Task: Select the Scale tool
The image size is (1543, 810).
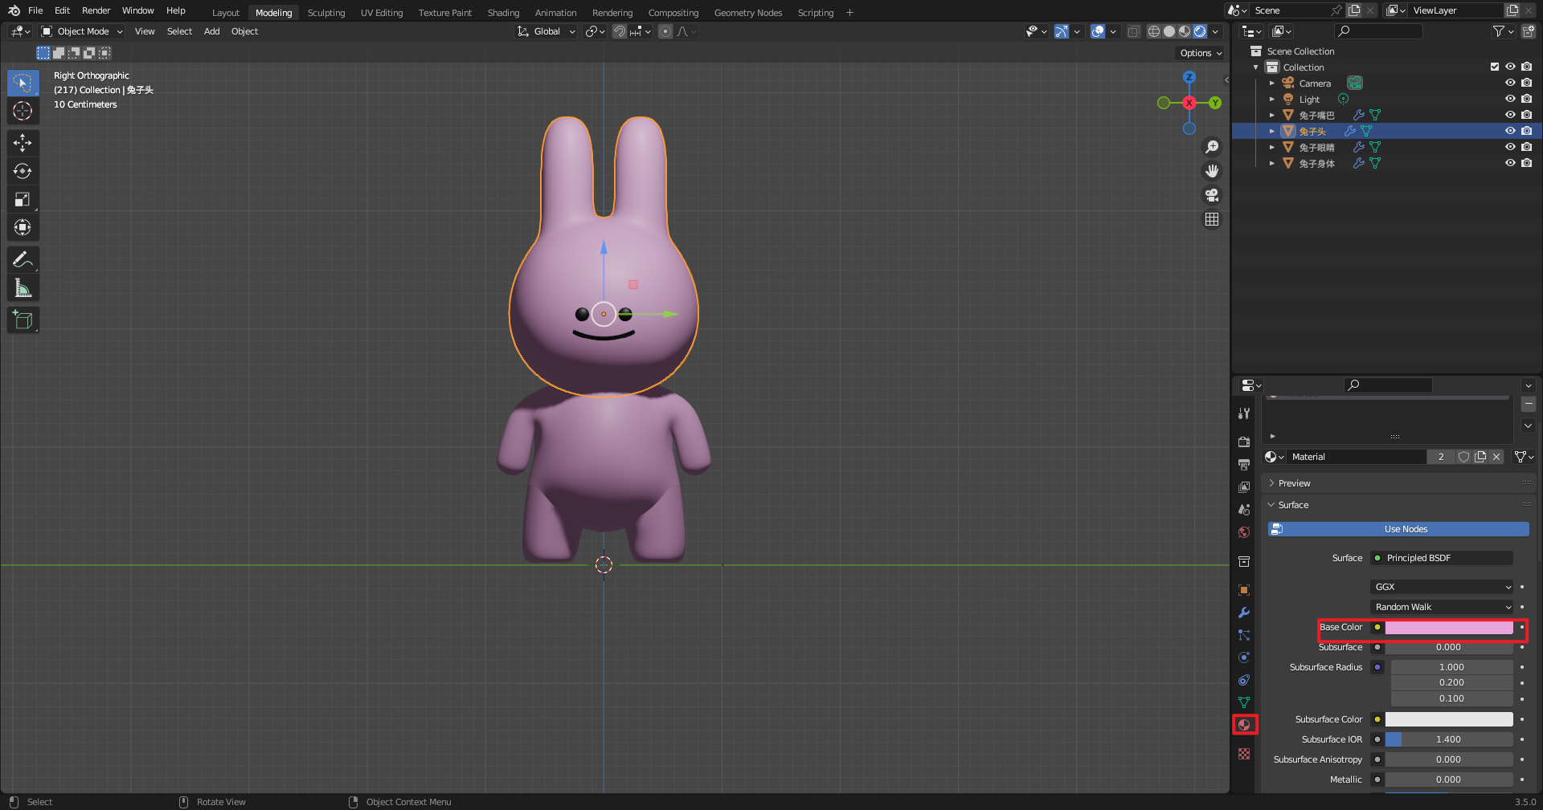Action: point(23,199)
